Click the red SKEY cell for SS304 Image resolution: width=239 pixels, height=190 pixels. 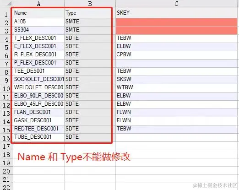[177, 30]
